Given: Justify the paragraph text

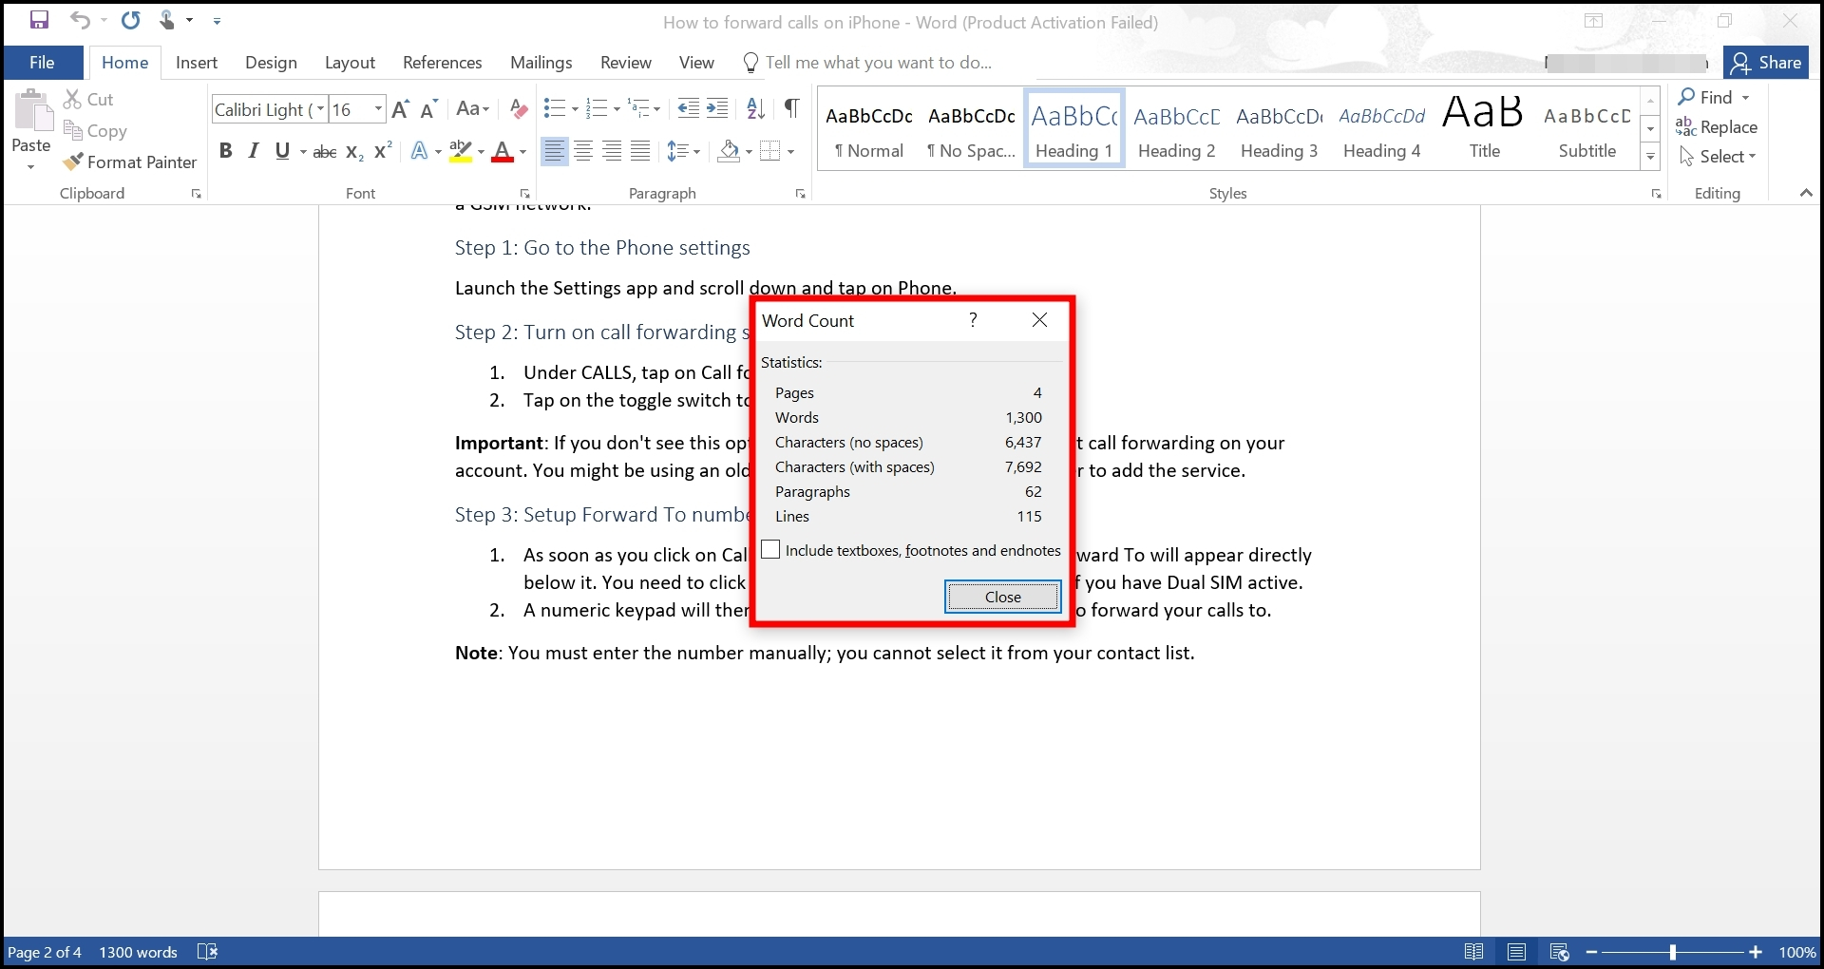Looking at the screenshot, I should [x=641, y=151].
